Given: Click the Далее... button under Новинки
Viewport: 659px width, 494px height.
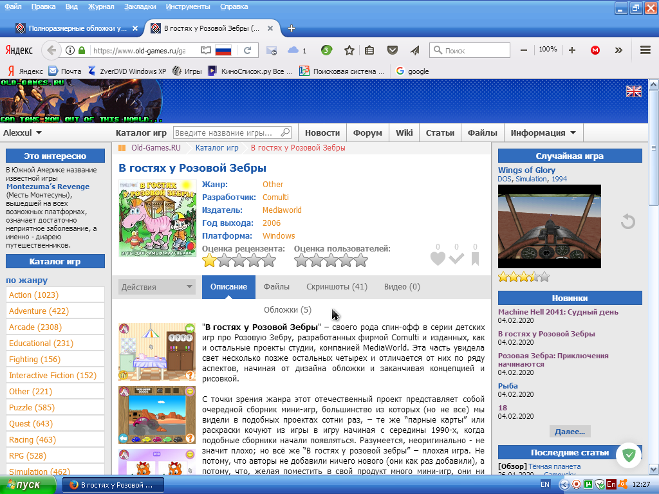Looking at the screenshot, I should [x=570, y=432].
